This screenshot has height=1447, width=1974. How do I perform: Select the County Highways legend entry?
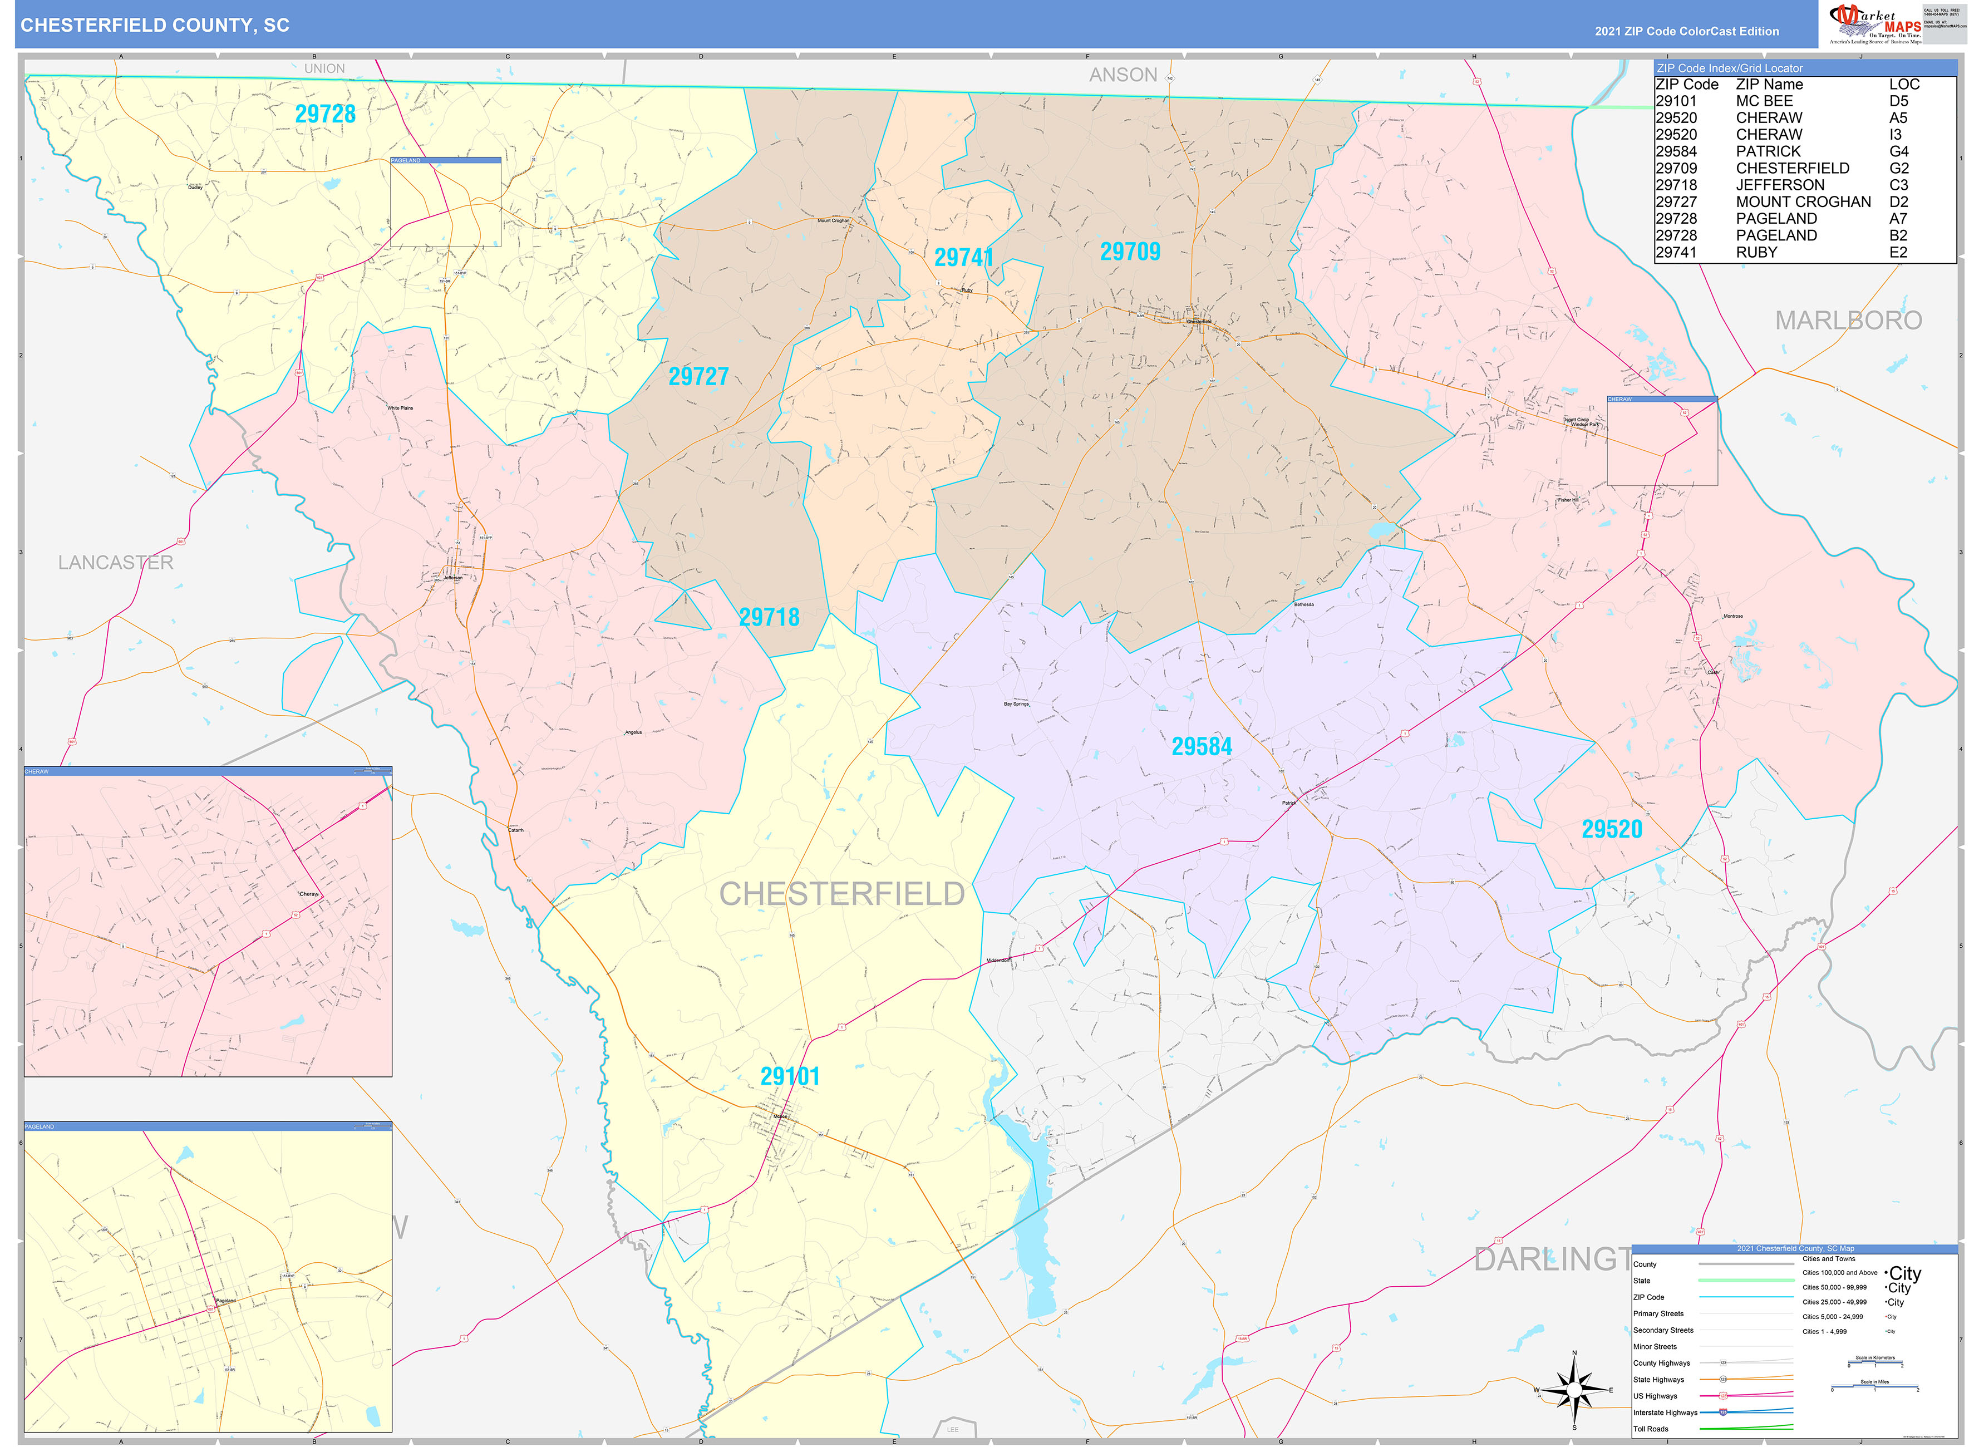pyautogui.click(x=1713, y=1363)
